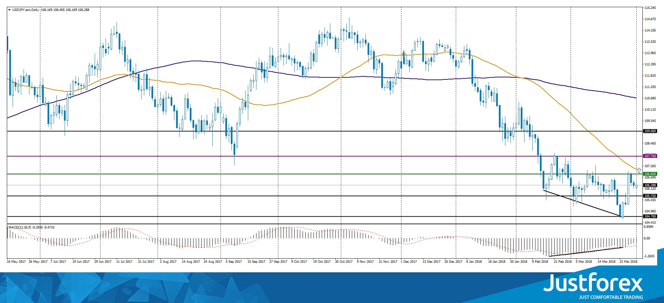Click the 19 Oct 2017 date label
Screen dimensions: 664x303
click(322, 262)
